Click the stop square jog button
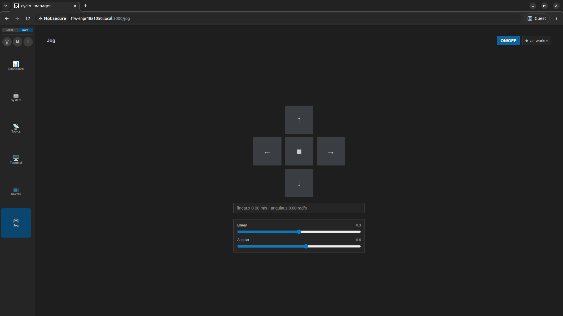This screenshot has width=563, height=316. (299, 151)
